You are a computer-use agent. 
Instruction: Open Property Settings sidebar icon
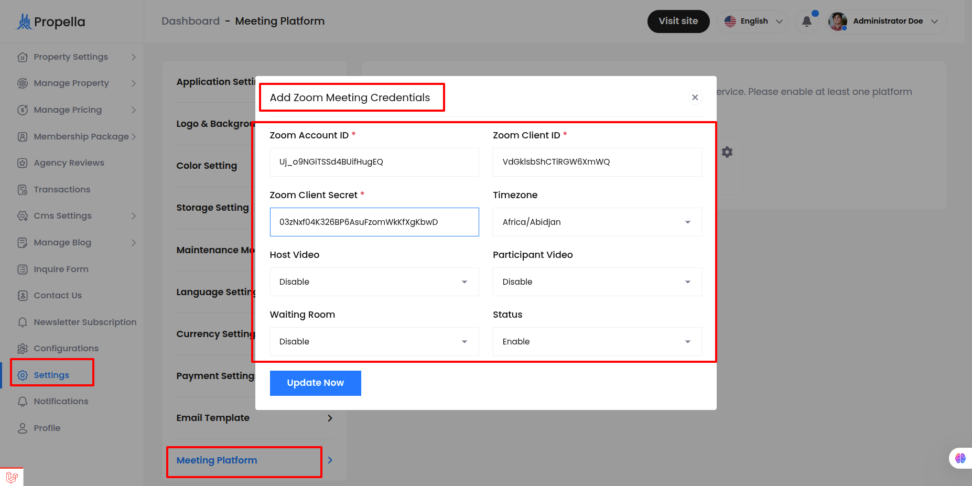[23, 57]
